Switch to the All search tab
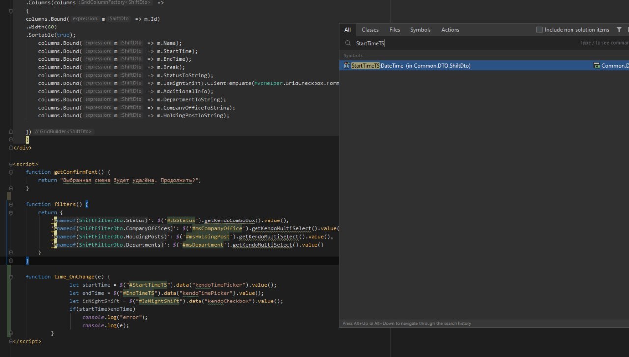 pyautogui.click(x=347, y=30)
